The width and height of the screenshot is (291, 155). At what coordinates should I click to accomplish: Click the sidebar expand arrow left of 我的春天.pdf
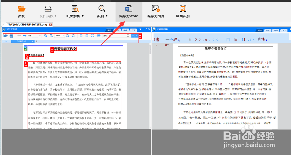6,41
